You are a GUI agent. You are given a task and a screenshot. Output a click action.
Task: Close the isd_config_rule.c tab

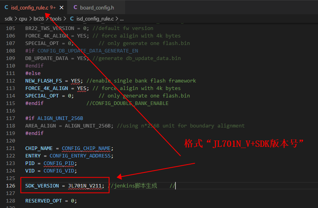click(x=61, y=7)
